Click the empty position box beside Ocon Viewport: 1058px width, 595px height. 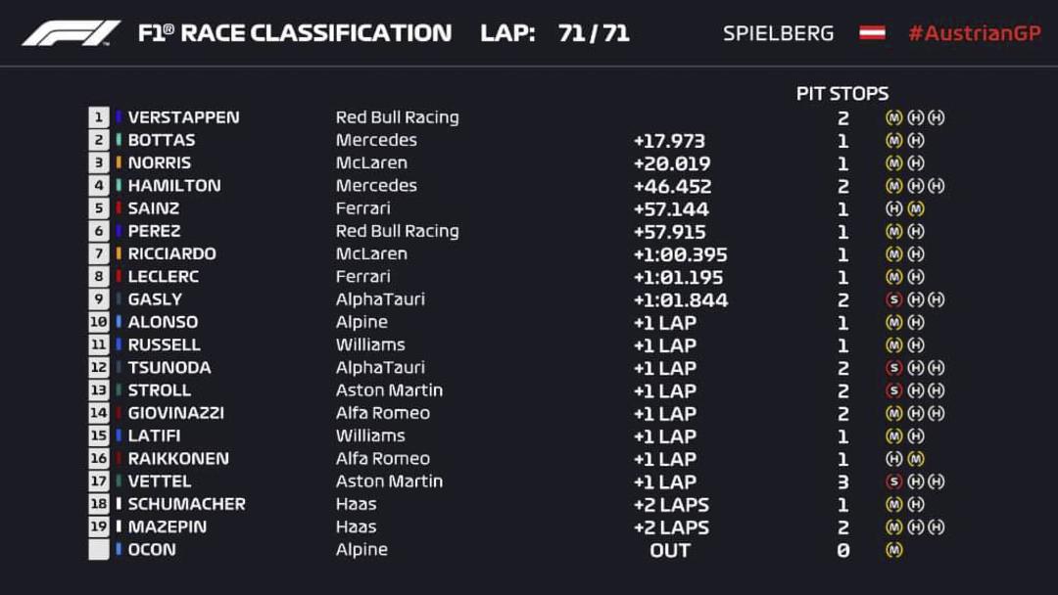(99, 550)
